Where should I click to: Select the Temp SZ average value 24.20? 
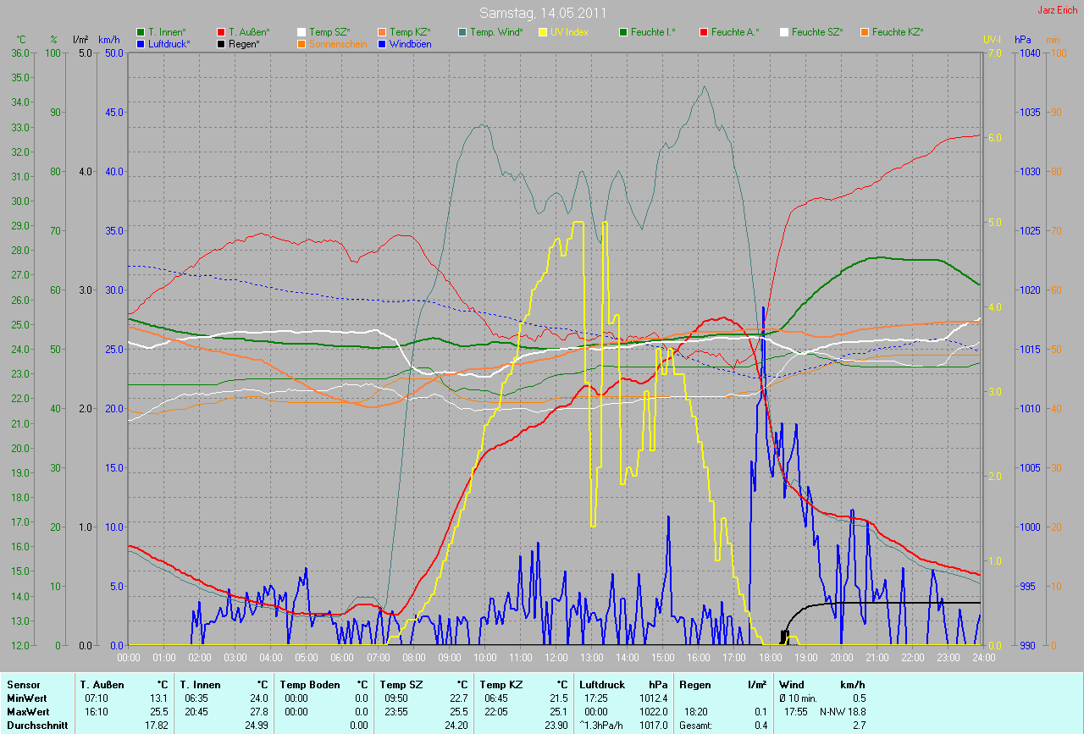click(456, 726)
